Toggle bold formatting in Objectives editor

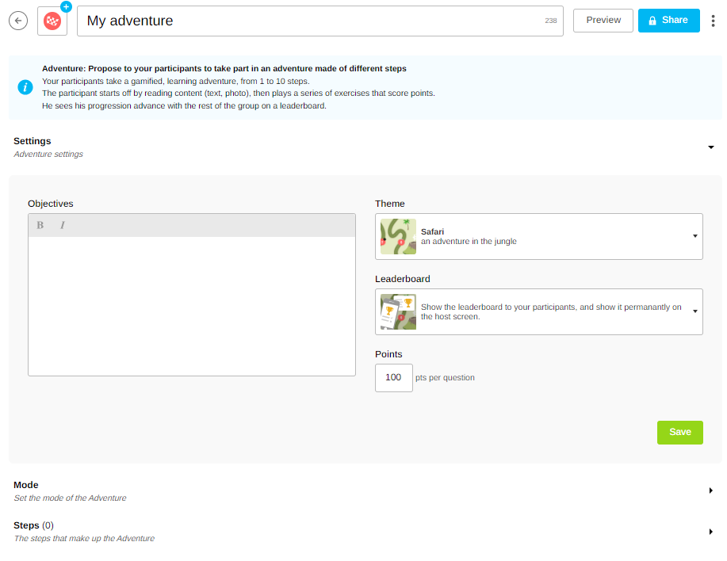pyautogui.click(x=40, y=225)
